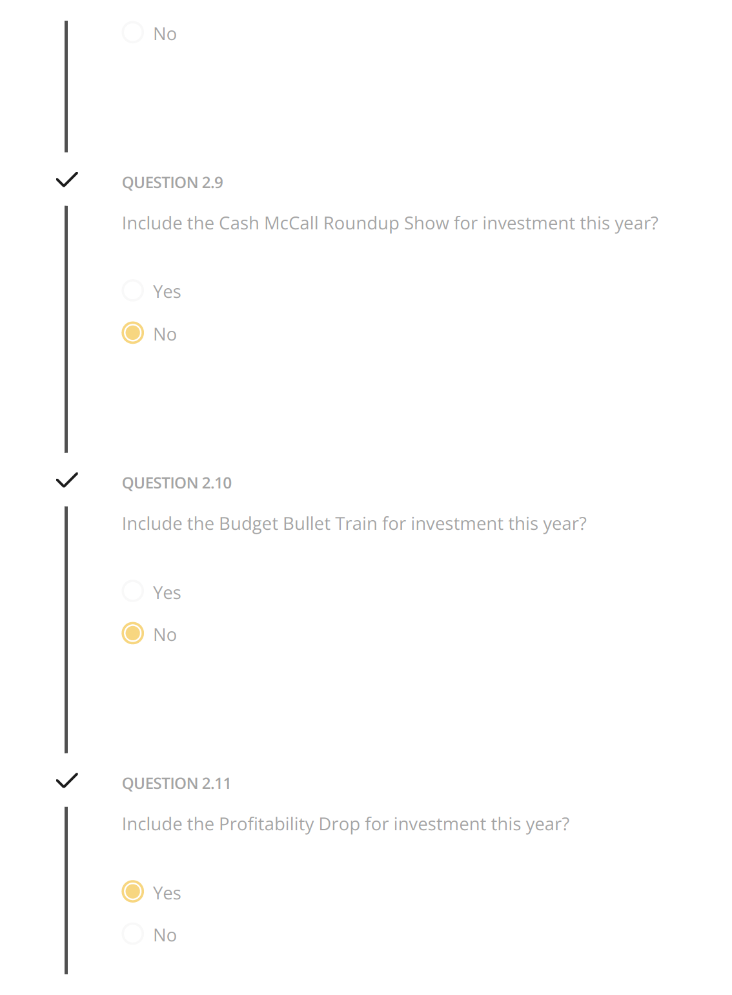This screenshot has height=995, width=732.
Task: Click the checkmark icon beside Question 2.9
Action: (x=66, y=180)
